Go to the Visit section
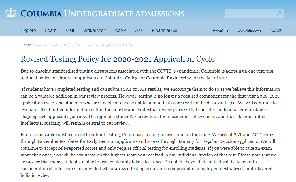296x182 pixels. (70, 30)
